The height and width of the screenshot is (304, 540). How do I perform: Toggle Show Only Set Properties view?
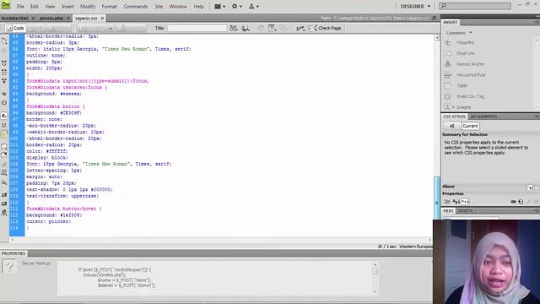coord(465,202)
